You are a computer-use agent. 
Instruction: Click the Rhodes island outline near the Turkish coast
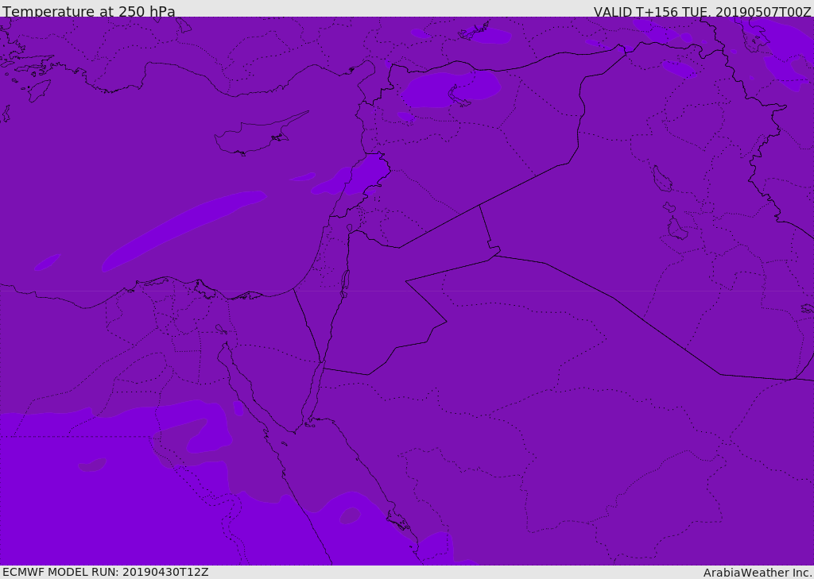38,91
